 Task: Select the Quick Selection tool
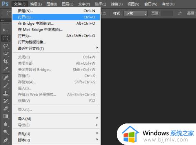click(5, 54)
